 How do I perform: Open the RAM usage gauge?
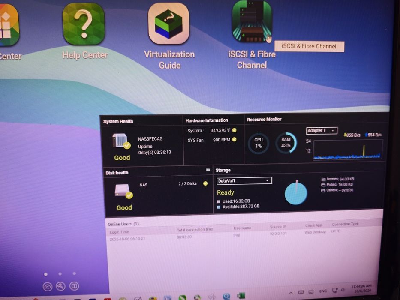point(286,143)
